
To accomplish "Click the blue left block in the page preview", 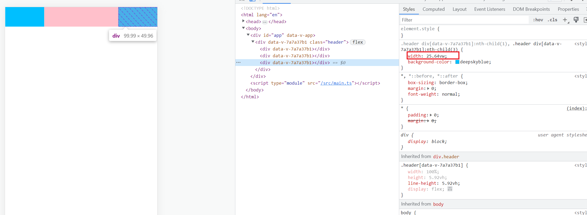I will click(25, 17).
